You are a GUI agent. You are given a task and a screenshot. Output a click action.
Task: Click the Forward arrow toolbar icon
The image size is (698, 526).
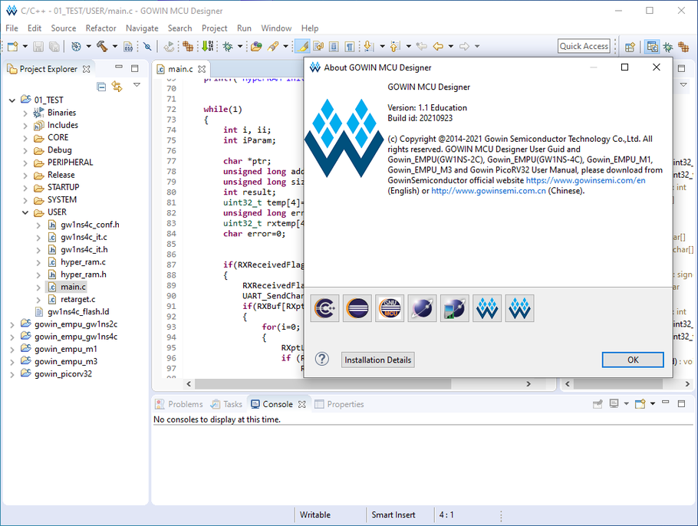[x=464, y=46]
